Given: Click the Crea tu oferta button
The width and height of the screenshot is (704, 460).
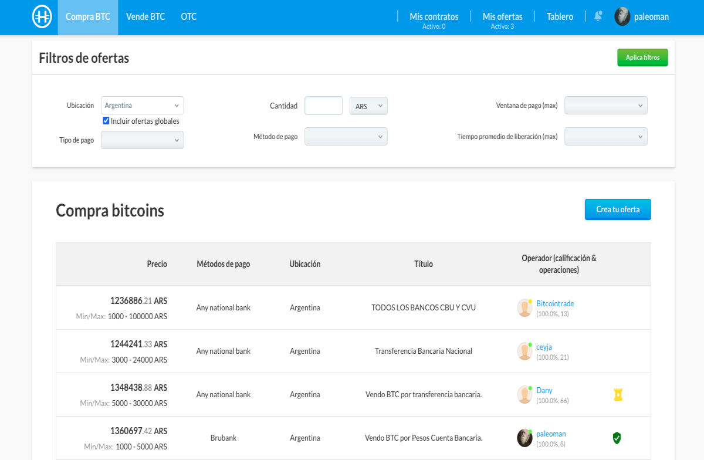Looking at the screenshot, I should [618, 209].
